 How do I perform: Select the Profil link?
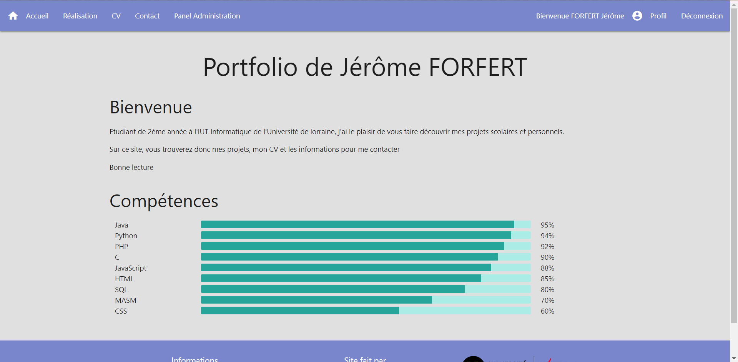point(658,16)
